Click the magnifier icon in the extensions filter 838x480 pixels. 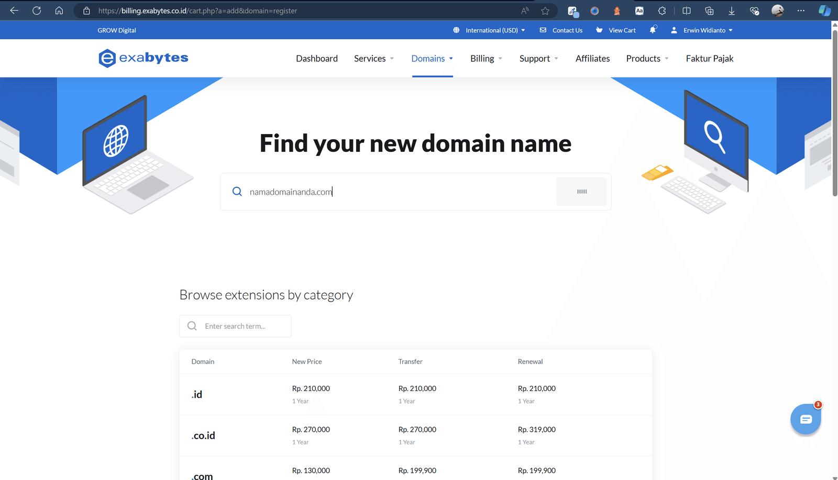[x=192, y=326]
